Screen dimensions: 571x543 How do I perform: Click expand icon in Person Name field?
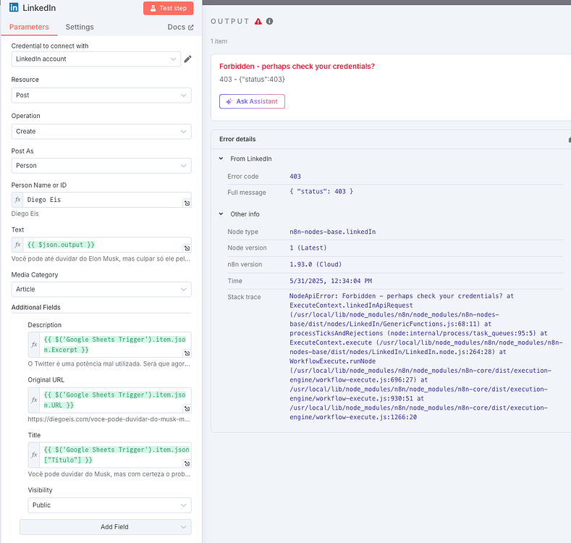(x=187, y=204)
